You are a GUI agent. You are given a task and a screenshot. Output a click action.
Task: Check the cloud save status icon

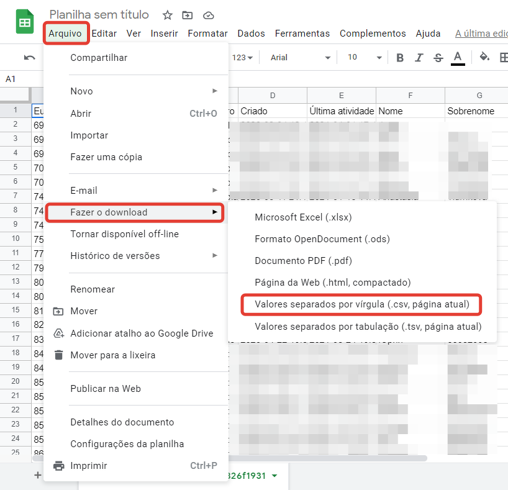click(208, 15)
